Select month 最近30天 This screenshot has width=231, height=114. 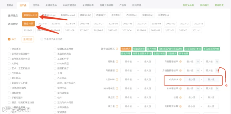[28, 24]
